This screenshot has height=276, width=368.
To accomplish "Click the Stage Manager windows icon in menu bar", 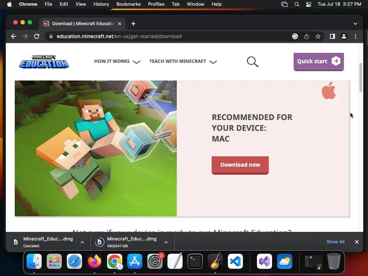I will click(x=285, y=4).
